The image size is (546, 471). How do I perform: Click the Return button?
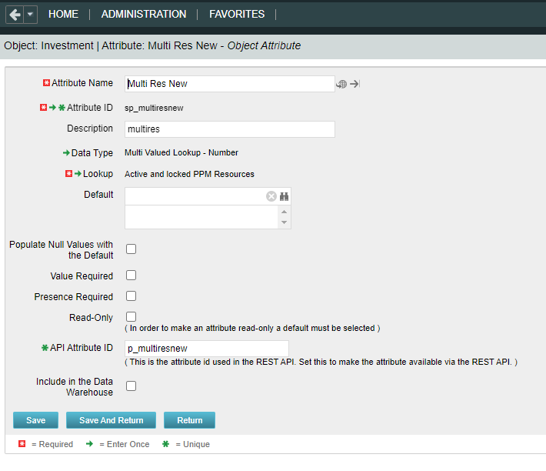pyautogui.click(x=189, y=420)
